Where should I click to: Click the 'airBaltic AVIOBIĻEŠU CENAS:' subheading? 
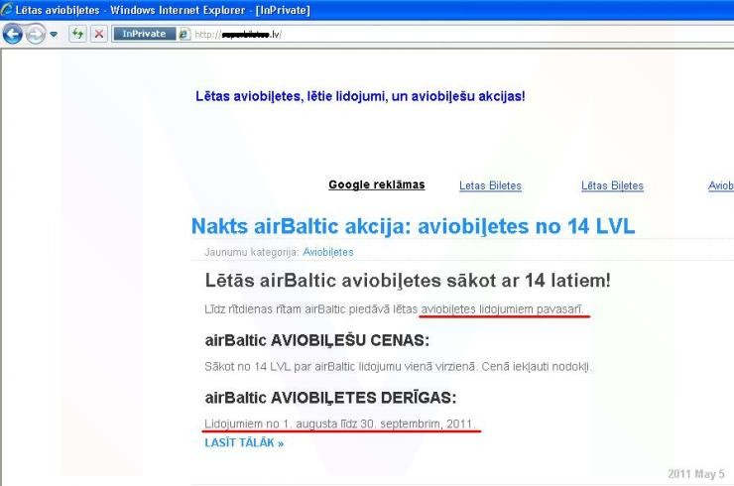(316, 339)
